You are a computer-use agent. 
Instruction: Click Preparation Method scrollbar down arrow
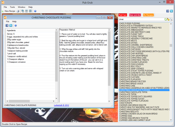(x=109, y=101)
